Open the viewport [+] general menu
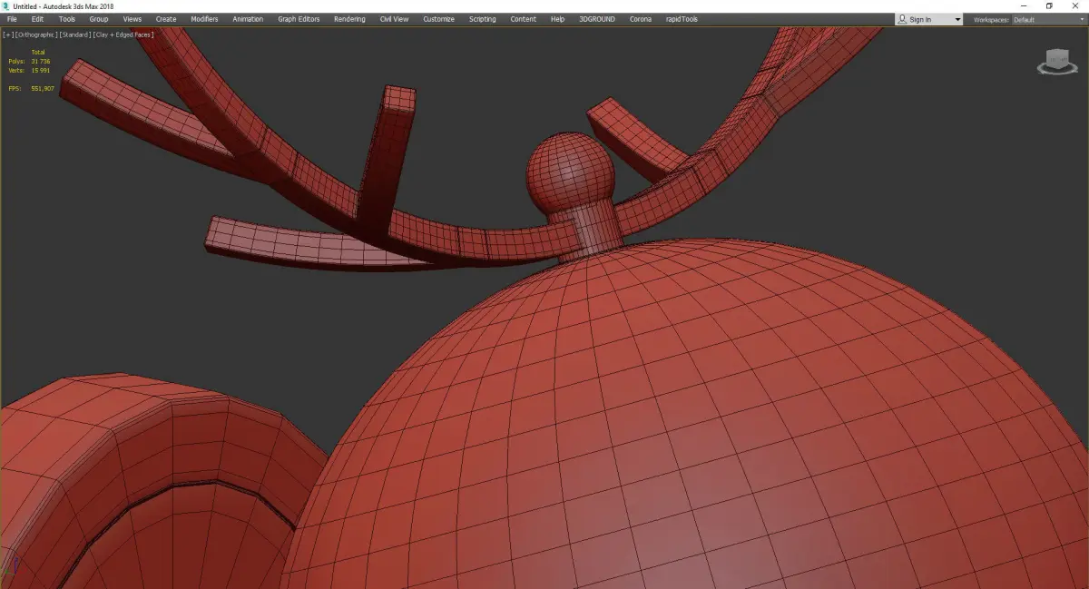Screen dimensions: 1089x589 [x=8, y=34]
